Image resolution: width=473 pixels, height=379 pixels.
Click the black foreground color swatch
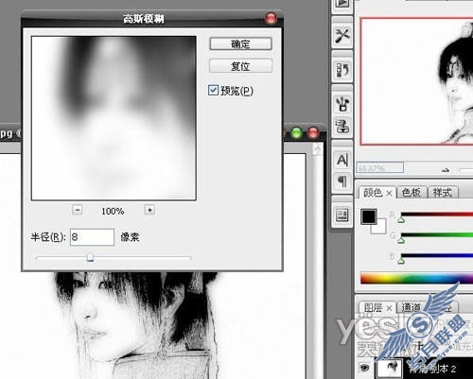pos(369,216)
